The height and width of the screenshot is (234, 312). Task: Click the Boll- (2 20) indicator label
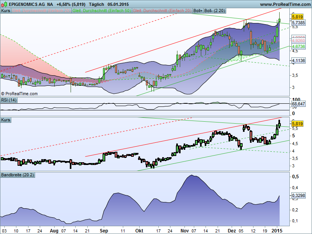click(x=215, y=11)
